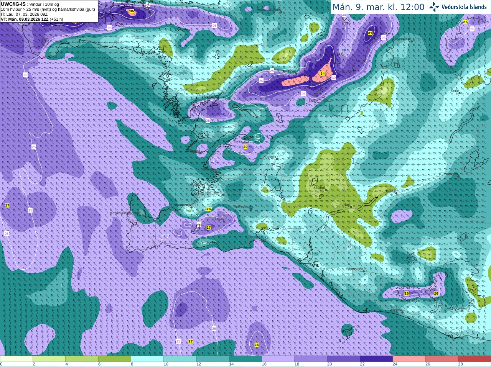Click the Holtavörðuheiði station label
The height and width of the screenshot is (367, 491).
tap(269, 9)
